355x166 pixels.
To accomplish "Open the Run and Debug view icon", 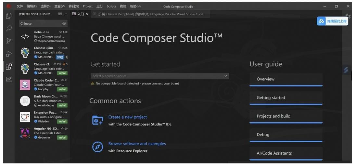I will [9, 54].
